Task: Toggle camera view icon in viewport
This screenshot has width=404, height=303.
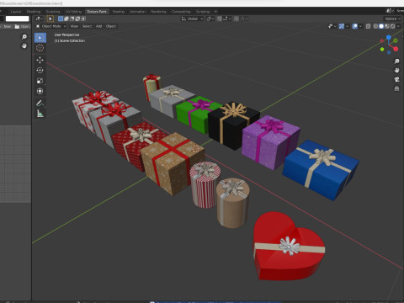Action: point(396,79)
